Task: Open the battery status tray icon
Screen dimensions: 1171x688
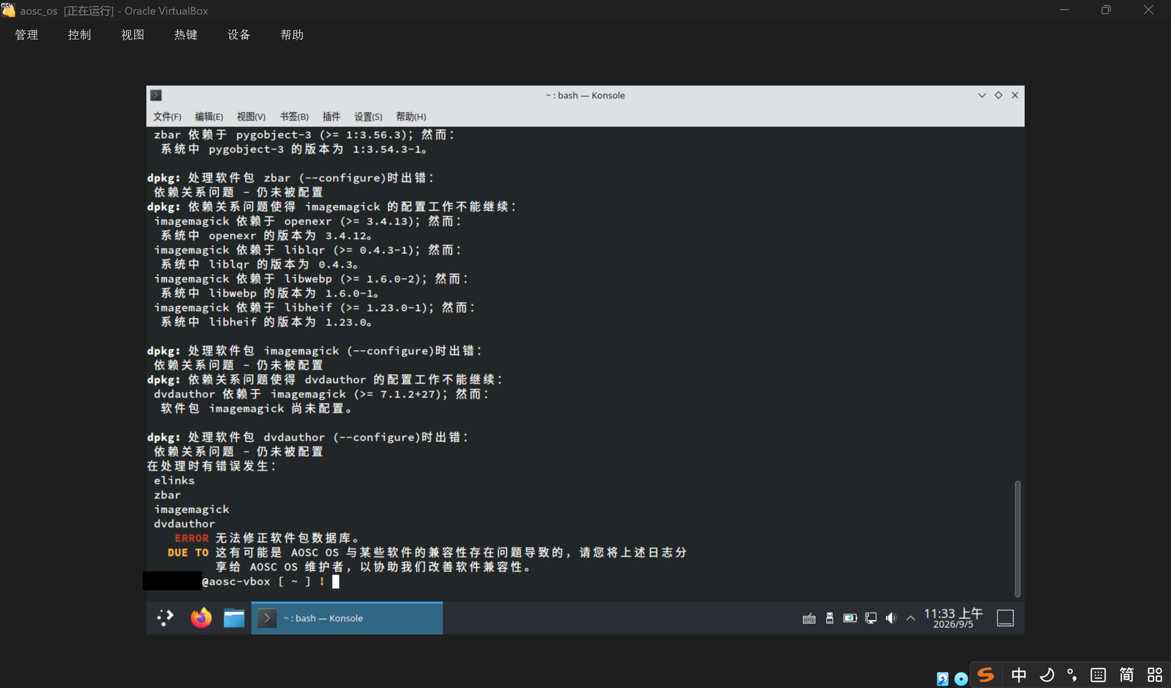Action: pos(850,618)
